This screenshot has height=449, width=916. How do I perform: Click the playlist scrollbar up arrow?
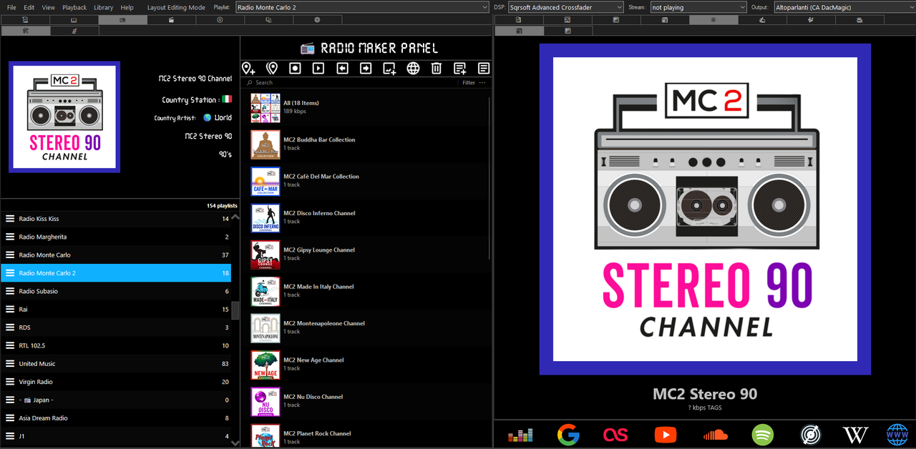[235, 217]
